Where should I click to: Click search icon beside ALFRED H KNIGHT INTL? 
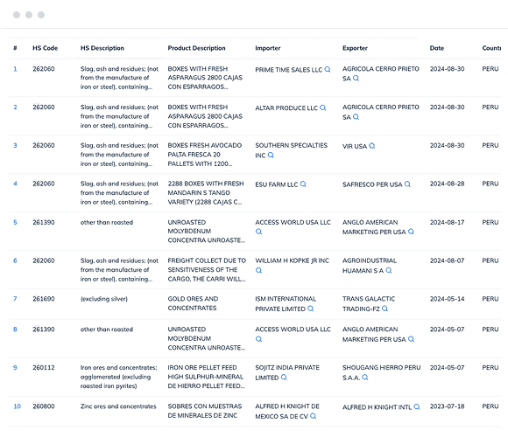coord(417,407)
